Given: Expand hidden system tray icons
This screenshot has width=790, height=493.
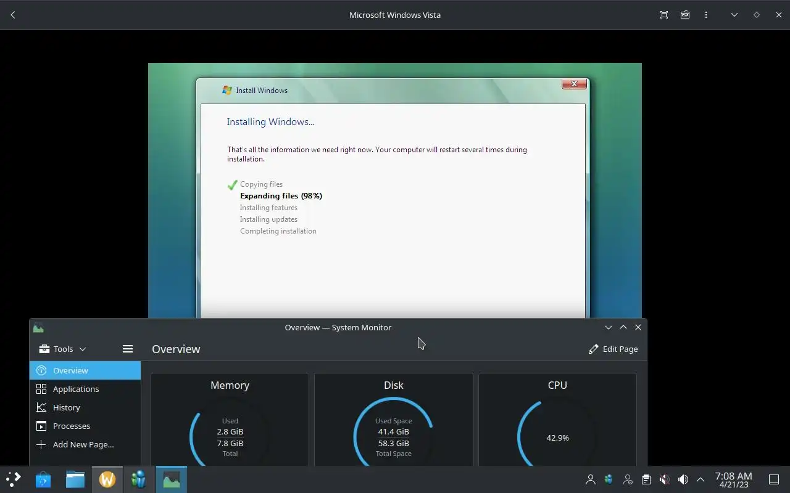Looking at the screenshot, I should pos(701,479).
